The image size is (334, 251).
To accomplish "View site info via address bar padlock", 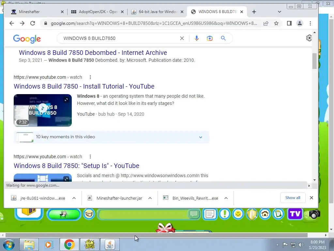I will click(x=45, y=23).
